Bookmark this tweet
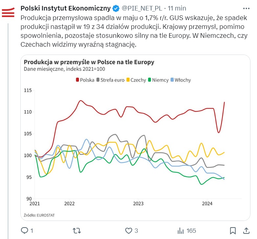Image resolution: width=257 pixels, height=239 pixels. click(233, 230)
